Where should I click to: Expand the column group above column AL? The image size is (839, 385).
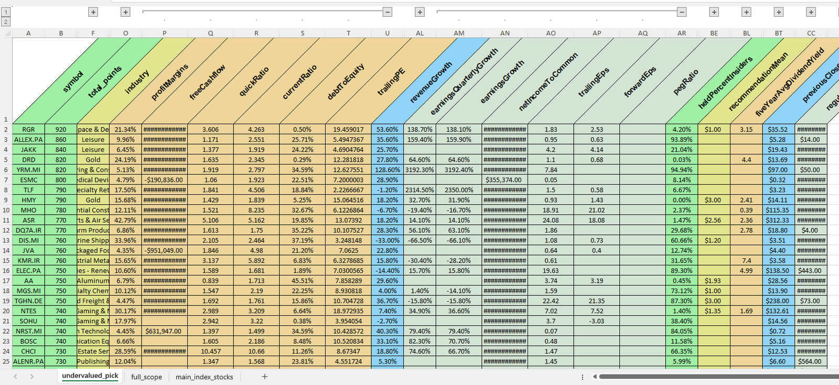(419, 12)
